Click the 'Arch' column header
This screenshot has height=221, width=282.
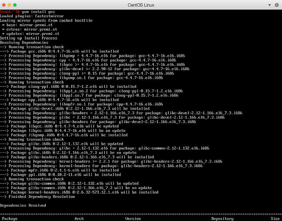tap(79, 219)
